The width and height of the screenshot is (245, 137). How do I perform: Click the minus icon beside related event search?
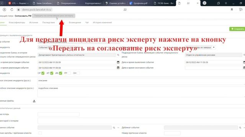tap(118, 128)
